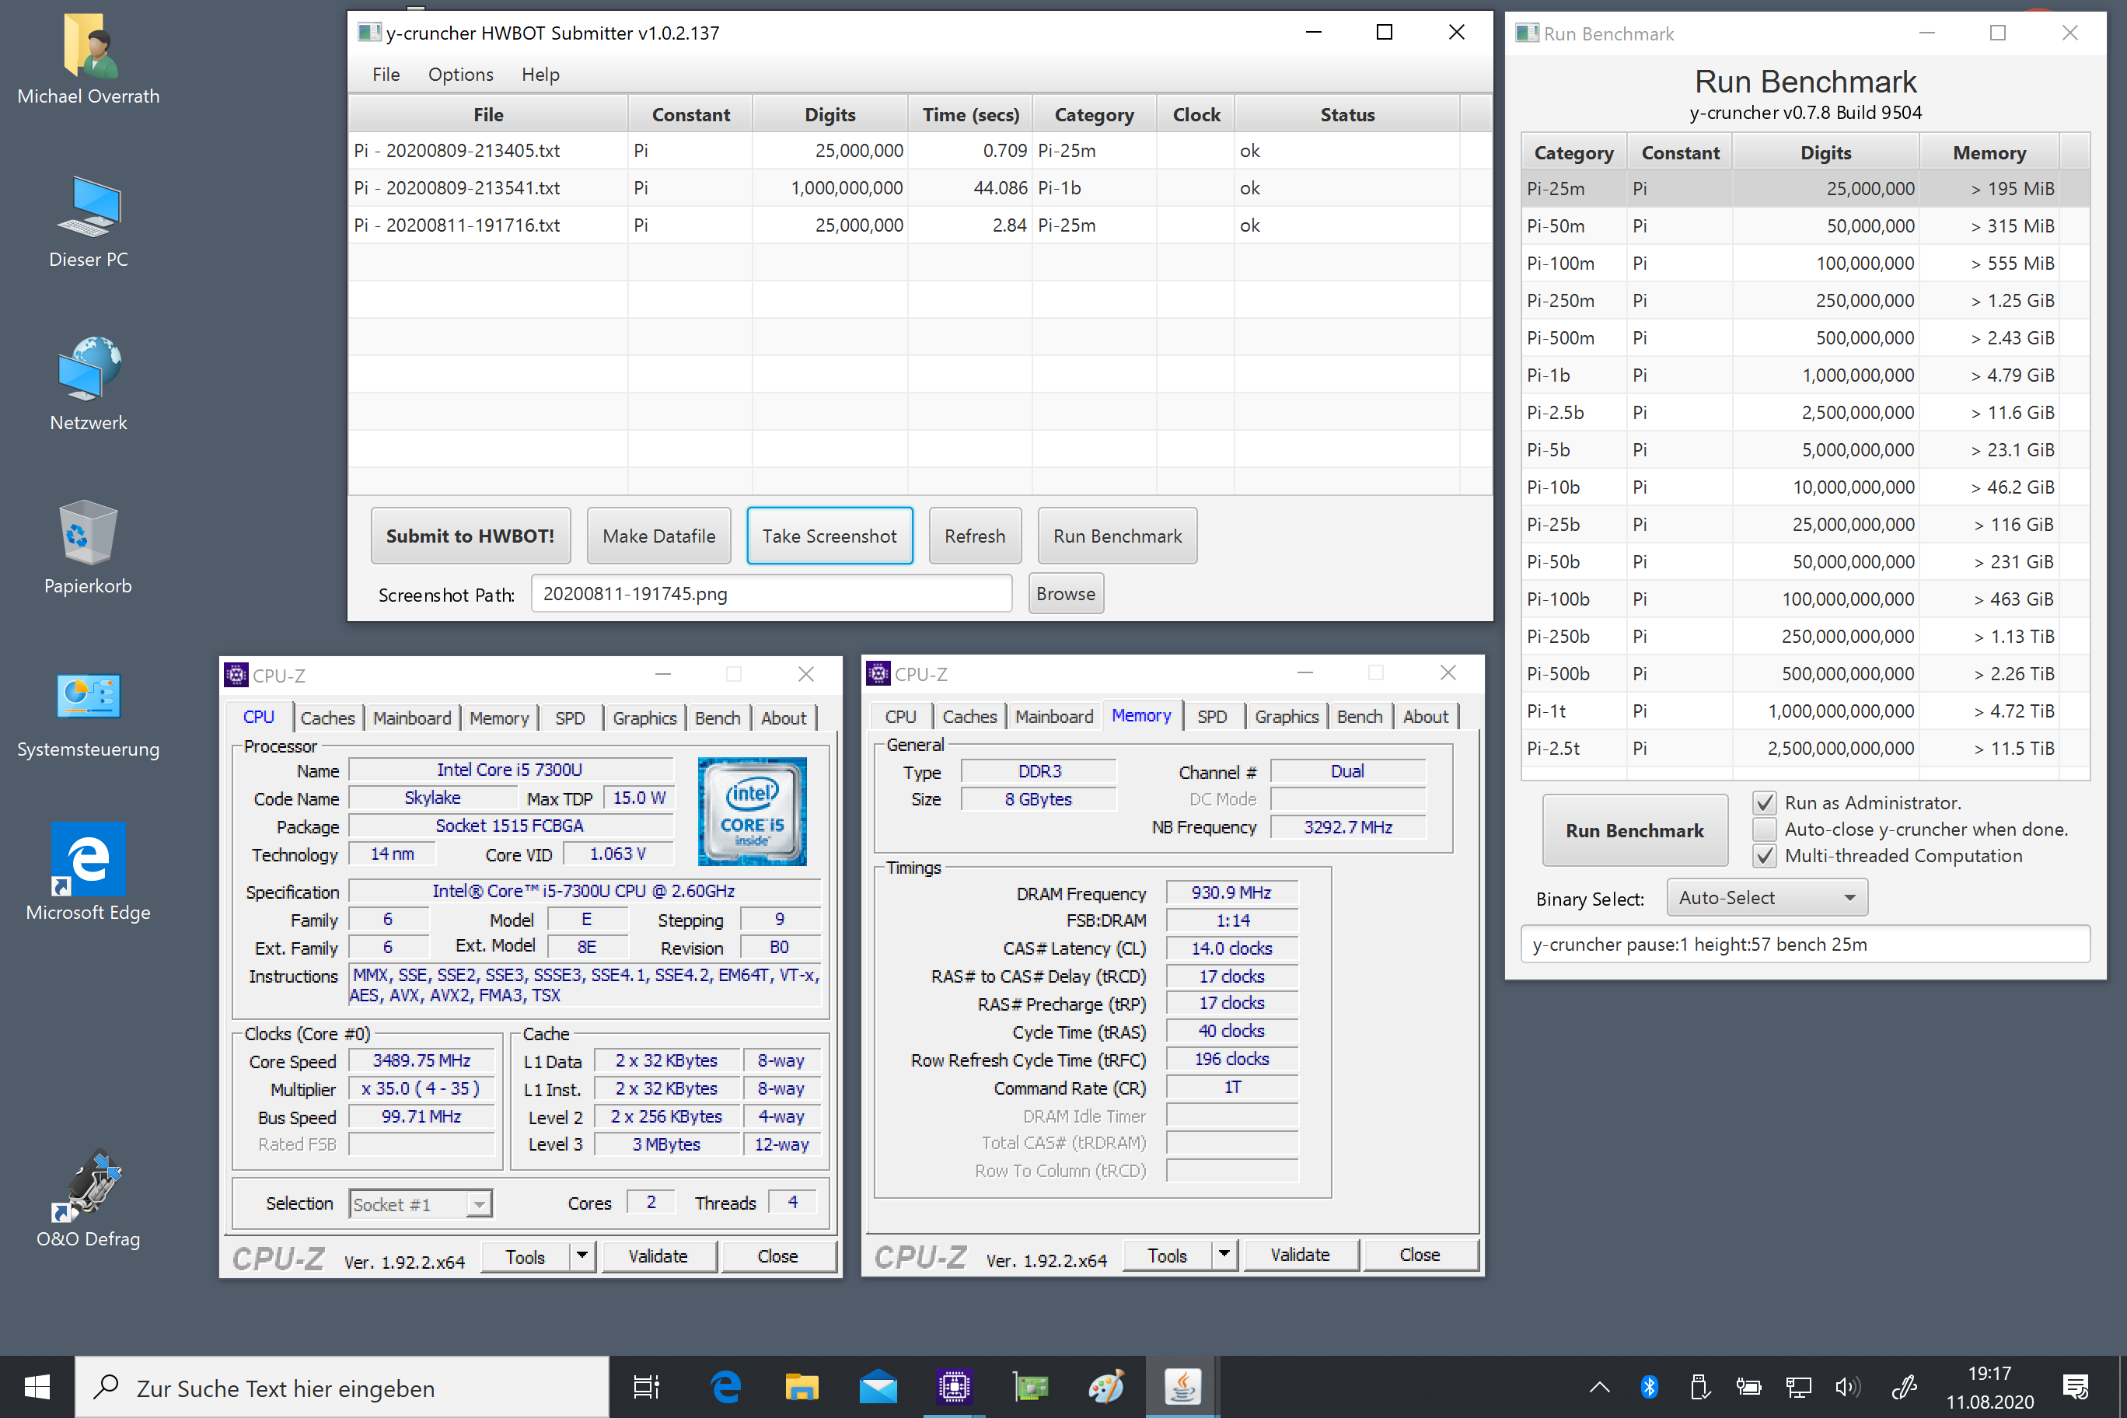This screenshot has width=2127, height=1418.
Task: Open the Michael Overrath user folder icon
Action: (89, 45)
